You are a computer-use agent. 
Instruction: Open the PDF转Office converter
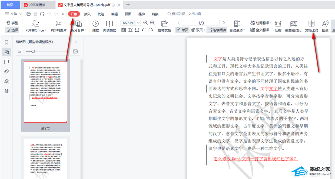click(36, 27)
